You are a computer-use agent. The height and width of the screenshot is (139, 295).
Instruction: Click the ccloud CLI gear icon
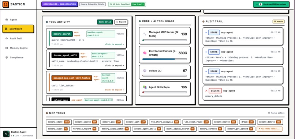(x=145, y=71)
